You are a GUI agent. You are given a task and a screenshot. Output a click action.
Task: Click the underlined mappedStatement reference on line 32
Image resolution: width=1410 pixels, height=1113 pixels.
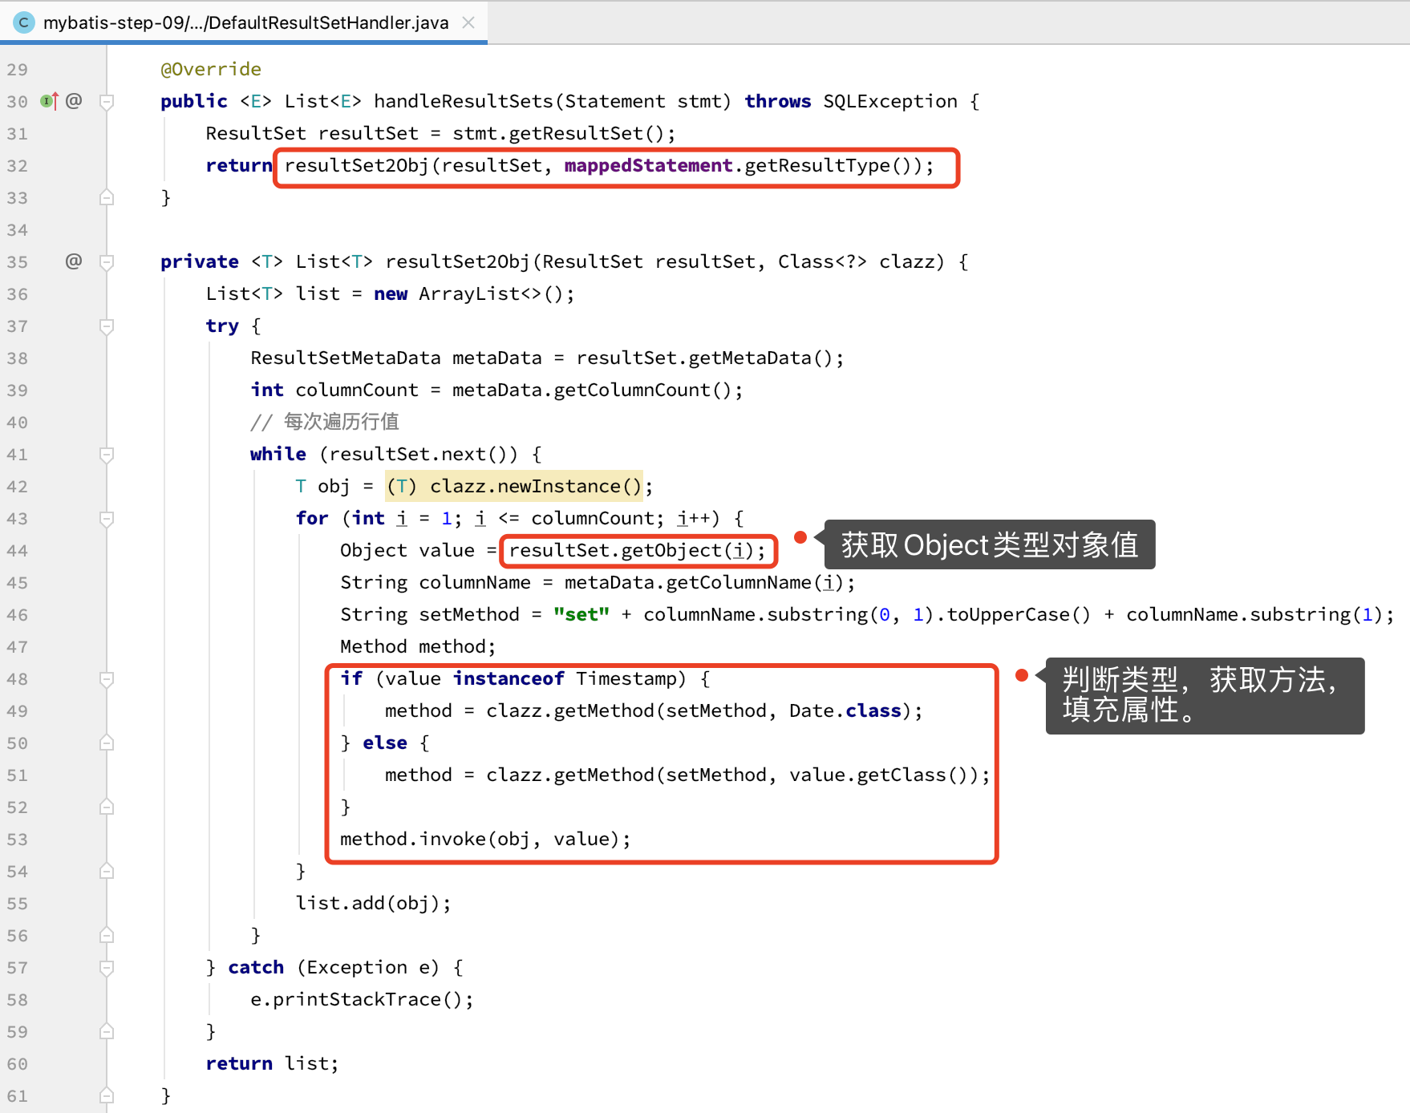[x=646, y=165]
